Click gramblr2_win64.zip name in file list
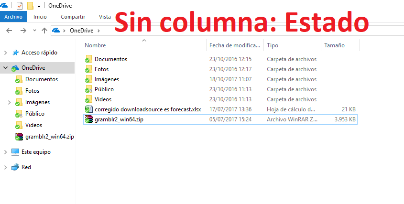This screenshot has height=204, width=404. [x=119, y=119]
